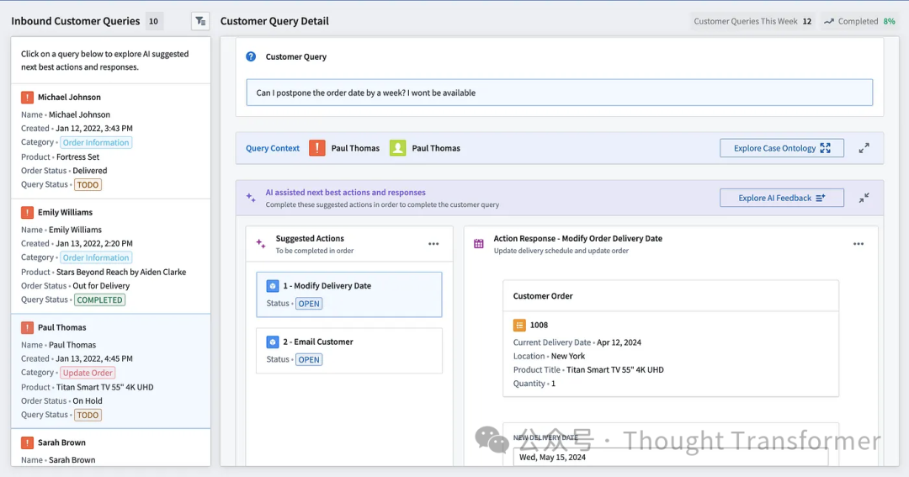The width and height of the screenshot is (909, 477).
Task: Click the Completed 8% stat
Action: [860, 21]
